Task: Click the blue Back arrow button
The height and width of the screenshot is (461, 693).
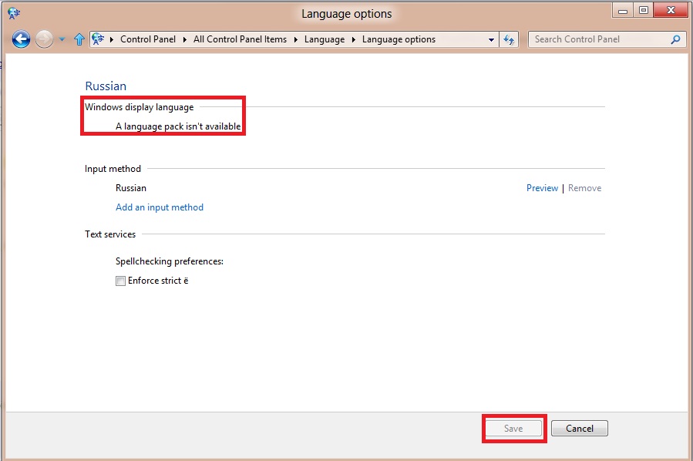Action: tap(21, 39)
